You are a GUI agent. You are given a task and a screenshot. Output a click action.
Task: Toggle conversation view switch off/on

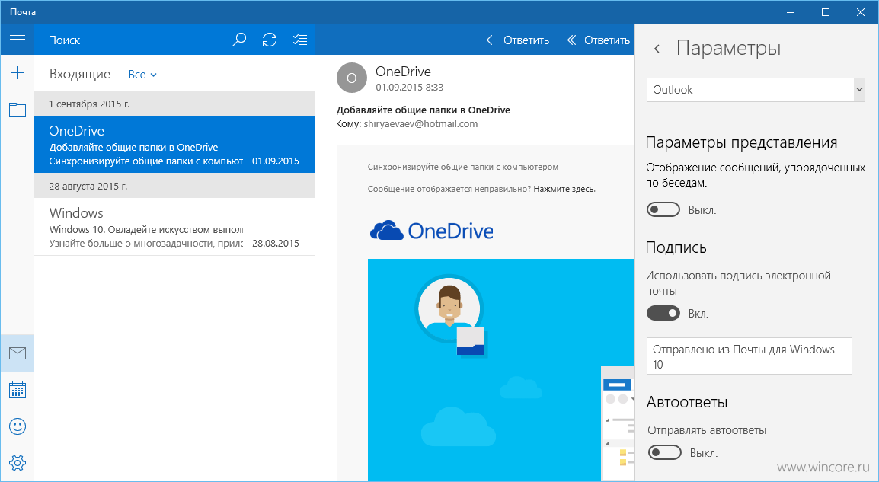663,209
